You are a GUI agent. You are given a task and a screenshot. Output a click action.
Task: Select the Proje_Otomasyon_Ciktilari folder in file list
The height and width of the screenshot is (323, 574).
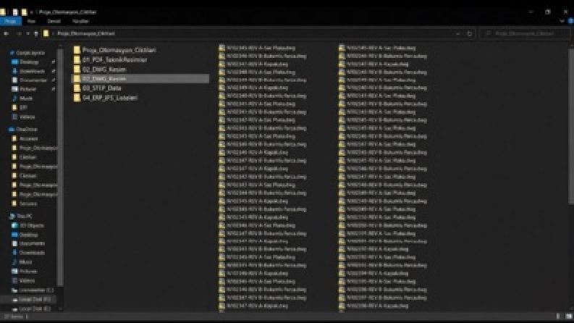tap(114, 50)
